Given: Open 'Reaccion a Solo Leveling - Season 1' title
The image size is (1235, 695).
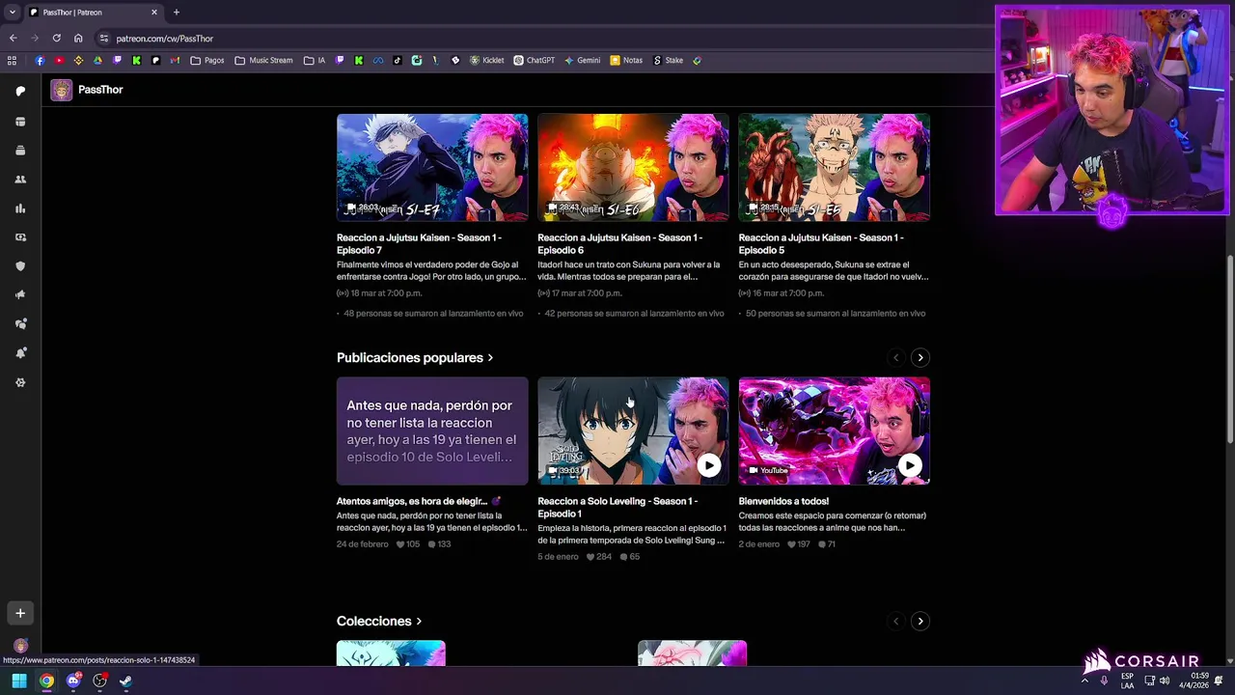Looking at the screenshot, I should (617, 508).
